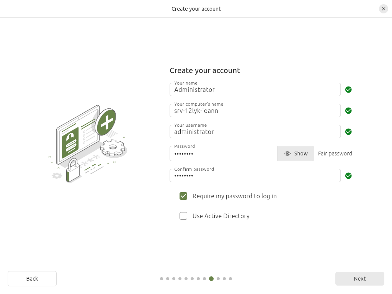Edit the computer's name field
Image resolution: width=392 pixels, height=294 pixels.
[255, 111]
